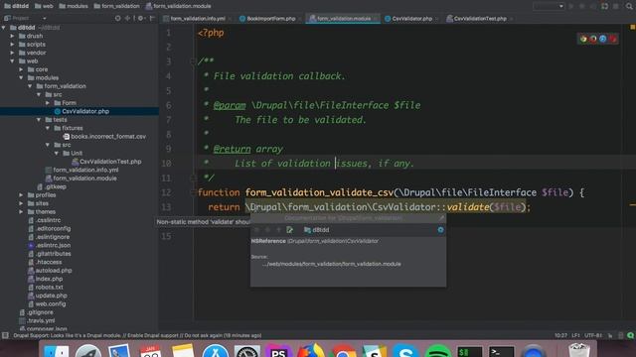The width and height of the screenshot is (636, 357).
Task: Expand the vendor folder
Action: tap(13, 53)
